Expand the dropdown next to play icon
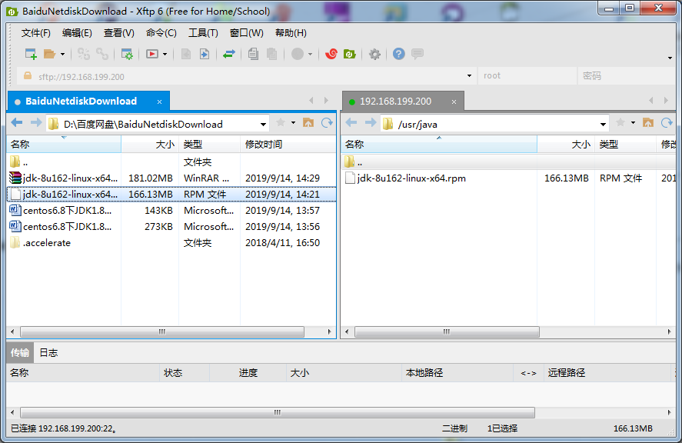The image size is (682, 443). (x=165, y=55)
